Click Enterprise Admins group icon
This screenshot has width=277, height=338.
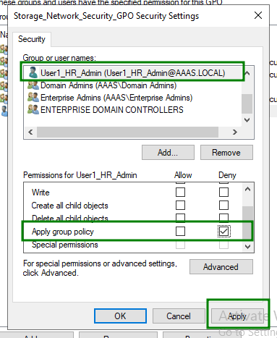[x=33, y=97]
